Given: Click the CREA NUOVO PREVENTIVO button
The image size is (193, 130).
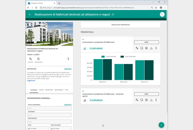Looking at the screenshot, I should [x=121, y=25].
